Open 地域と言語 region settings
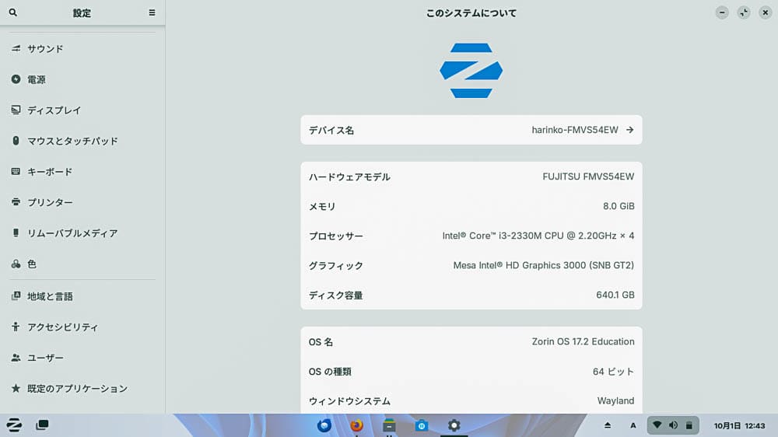 pos(50,296)
